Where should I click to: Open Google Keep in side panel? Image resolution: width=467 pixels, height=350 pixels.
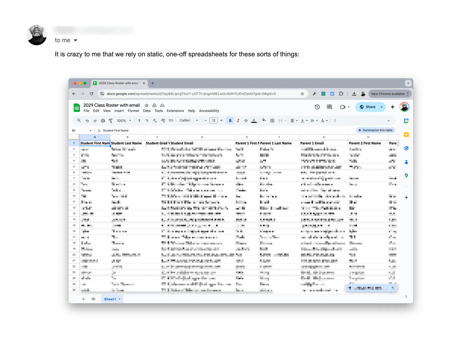pos(406,135)
